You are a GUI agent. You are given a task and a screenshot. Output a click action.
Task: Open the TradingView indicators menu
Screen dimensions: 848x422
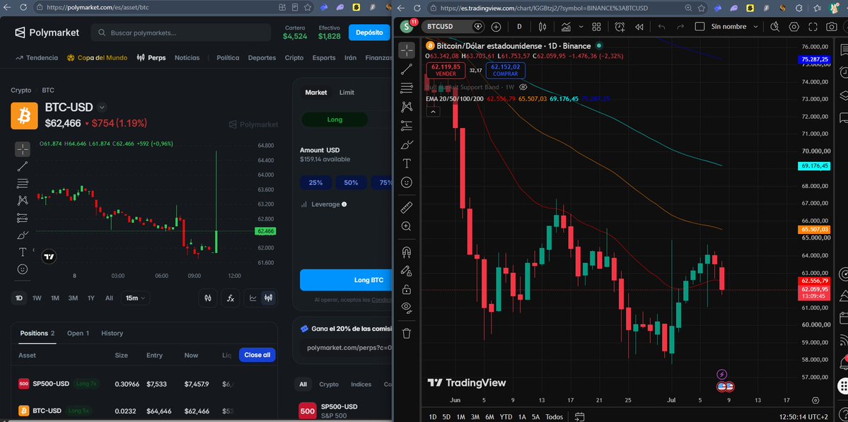(567, 26)
